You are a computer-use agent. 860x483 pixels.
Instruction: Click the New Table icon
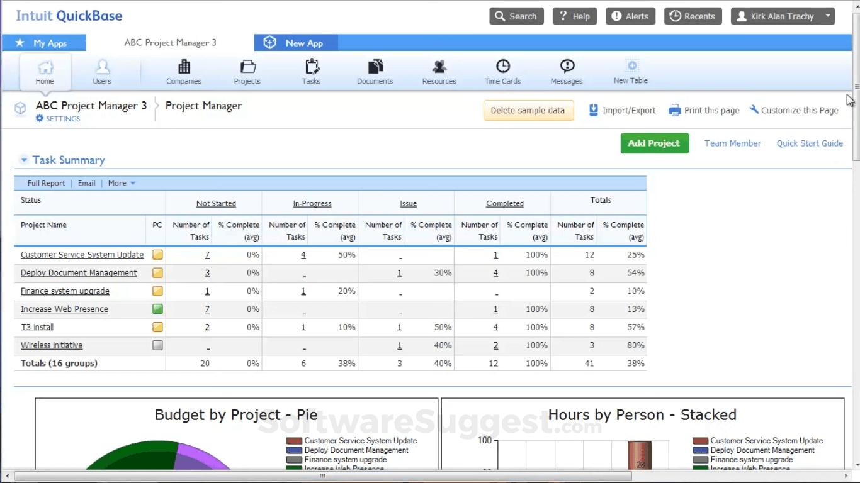pyautogui.click(x=631, y=67)
